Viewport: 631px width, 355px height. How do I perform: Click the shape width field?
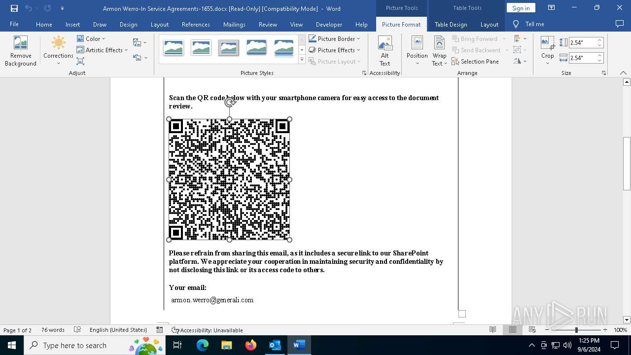(x=582, y=58)
